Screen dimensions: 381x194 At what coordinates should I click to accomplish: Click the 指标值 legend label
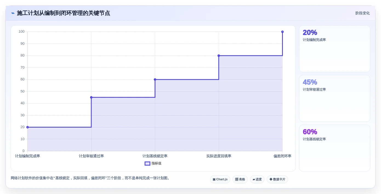pyautogui.click(x=157, y=164)
